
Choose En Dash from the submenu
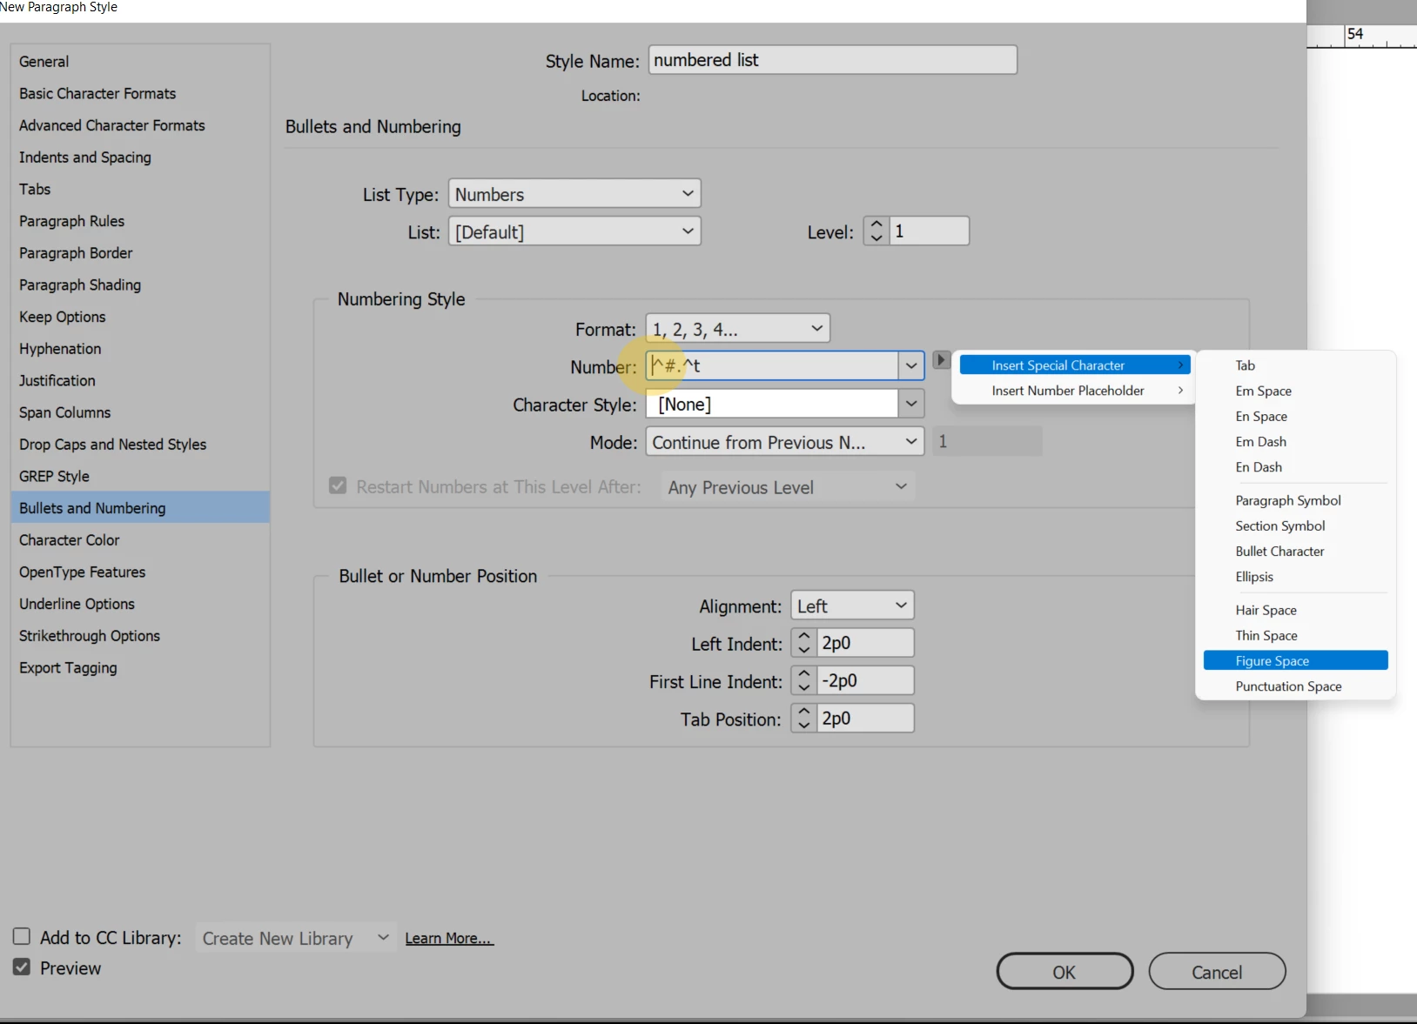point(1295,466)
